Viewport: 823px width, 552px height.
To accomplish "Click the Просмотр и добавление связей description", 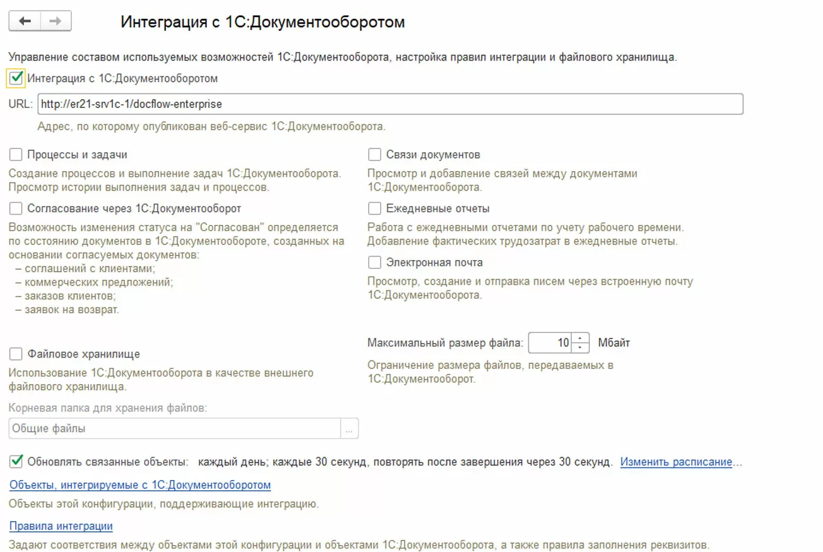I will tap(502, 180).
